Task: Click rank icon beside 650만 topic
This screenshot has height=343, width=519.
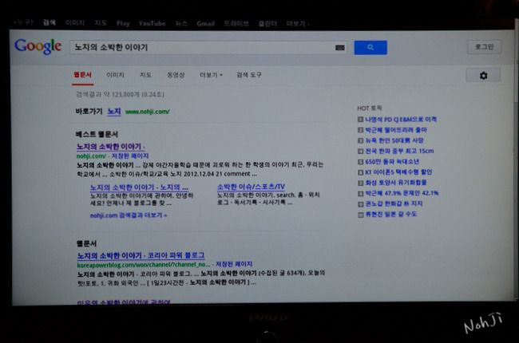Action: [361, 162]
